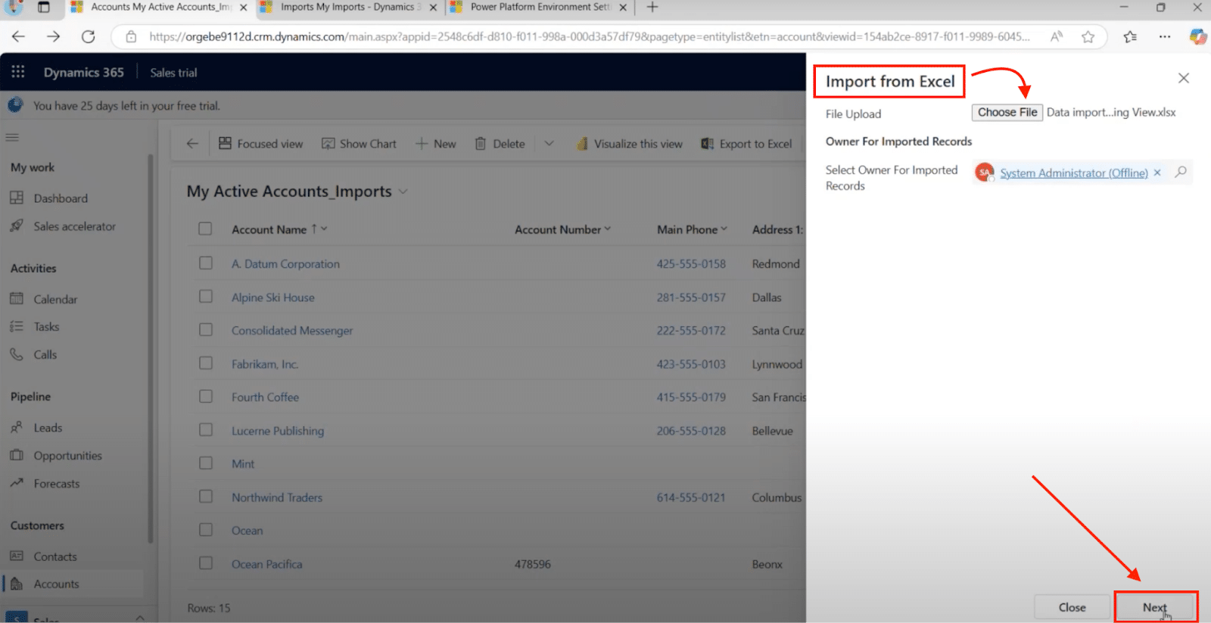Click the browser address bar URL

point(590,36)
